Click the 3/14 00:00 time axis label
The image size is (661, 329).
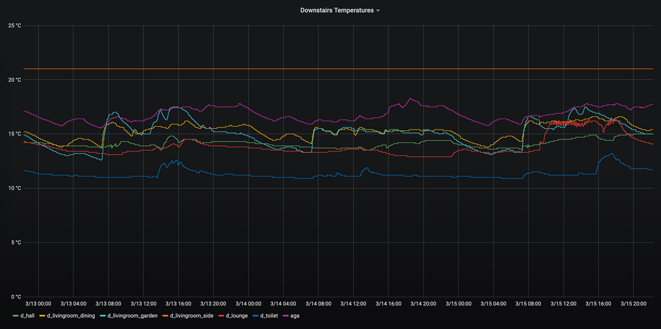click(x=249, y=303)
